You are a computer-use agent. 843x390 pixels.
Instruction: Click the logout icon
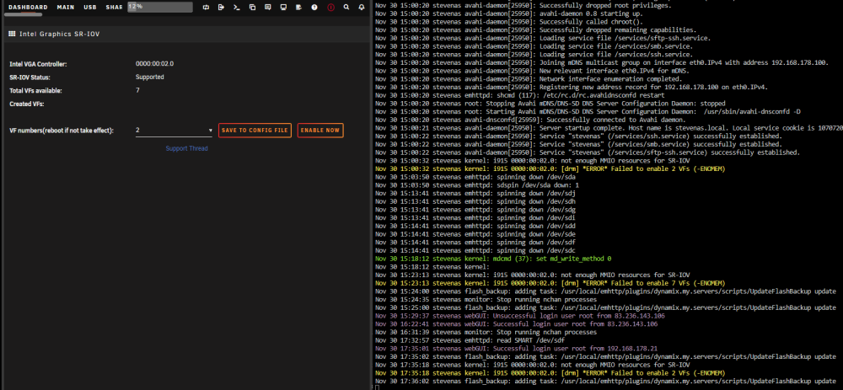coord(221,8)
